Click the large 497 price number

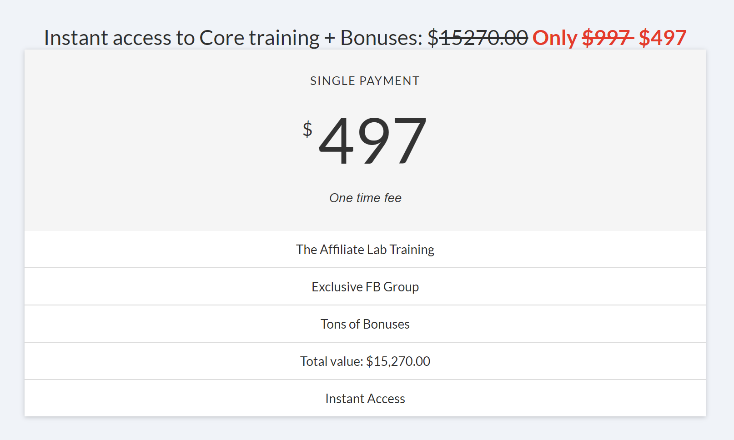click(x=372, y=140)
